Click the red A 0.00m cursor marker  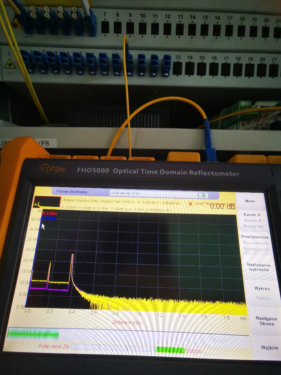49,213
